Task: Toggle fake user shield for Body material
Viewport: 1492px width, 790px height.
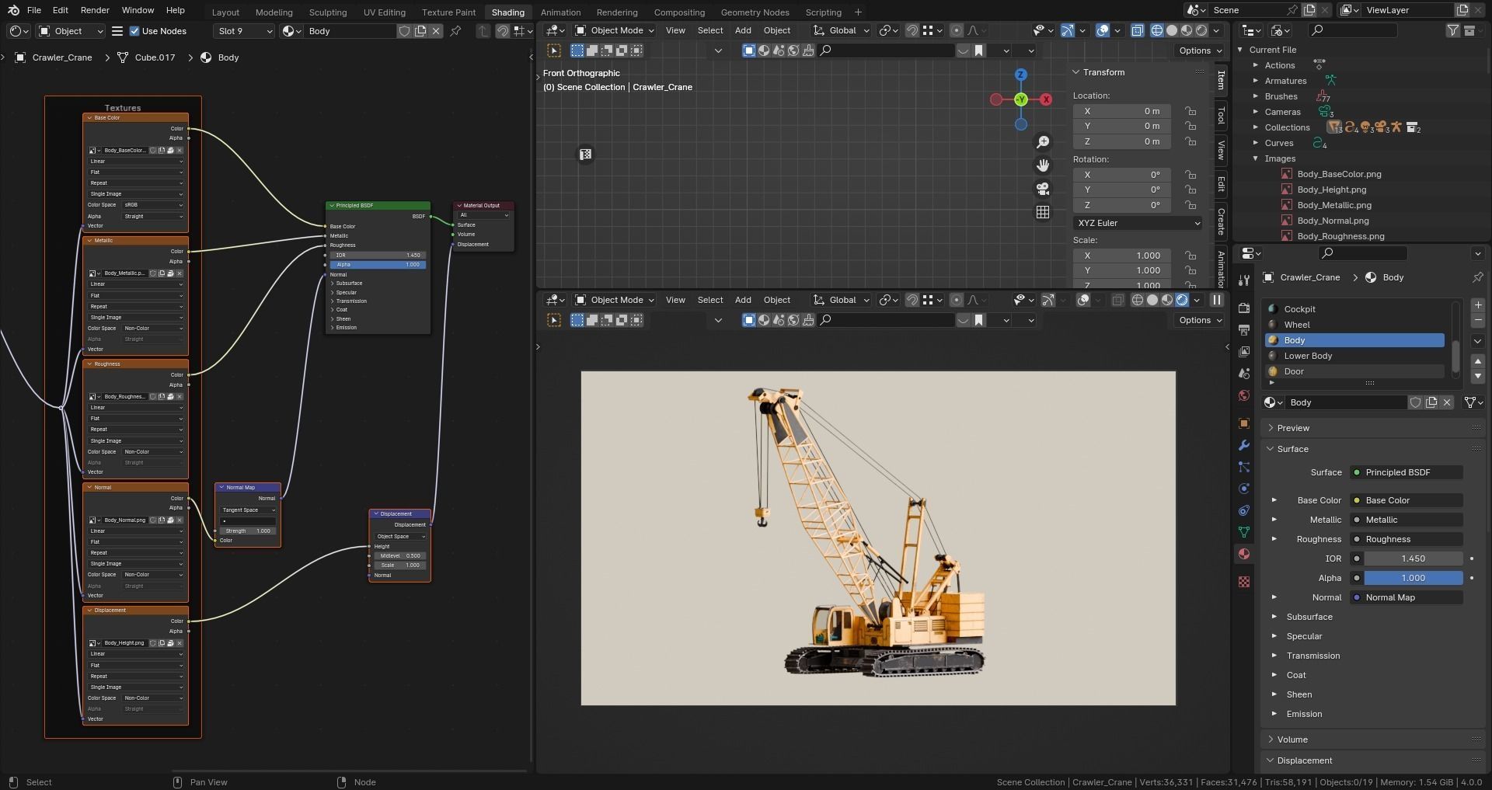Action: point(1415,402)
